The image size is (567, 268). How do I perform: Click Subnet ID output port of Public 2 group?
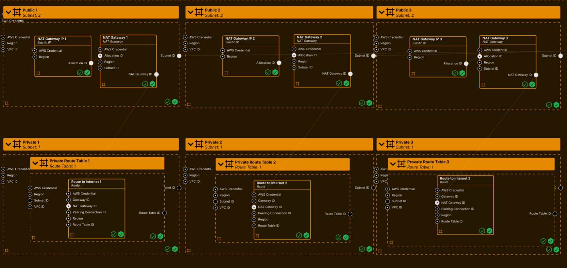click(374, 56)
